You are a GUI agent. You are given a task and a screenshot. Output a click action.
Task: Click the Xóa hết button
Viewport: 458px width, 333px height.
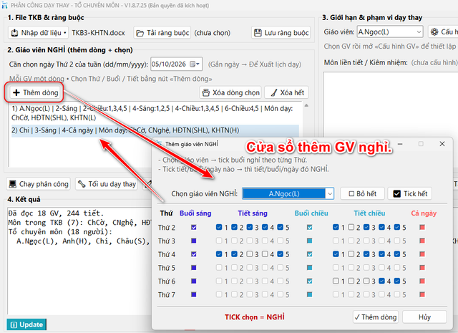[286, 92]
